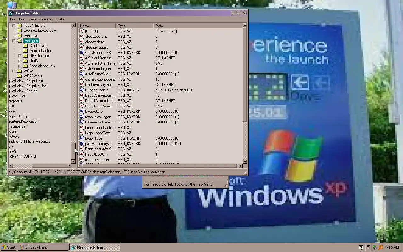Viewport: 403px width, 252px height.
Task: Open the File menu
Action: tap(13, 19)
